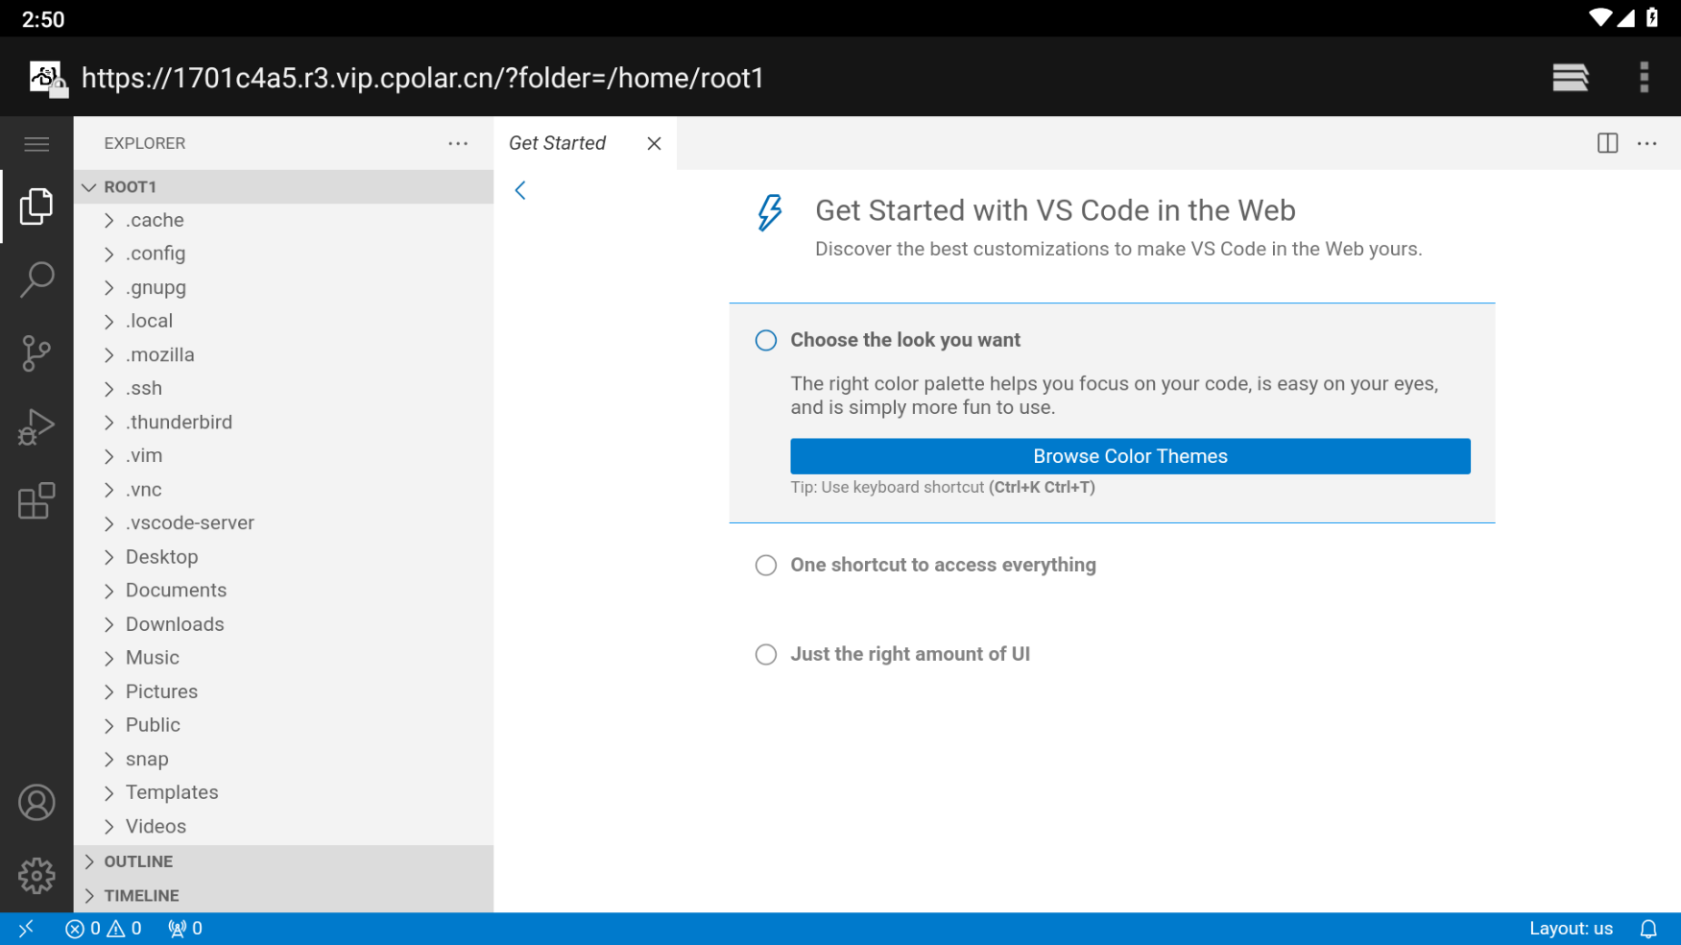Open the notifications bell in status bar
This screenshot has width=1681, height=945.
pos(1648,929)
